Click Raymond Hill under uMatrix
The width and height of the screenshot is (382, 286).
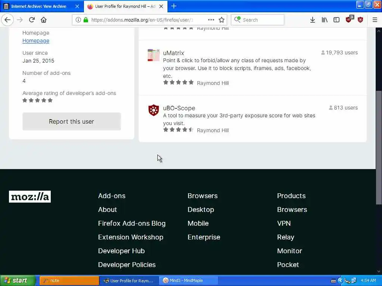(x=213, y=83)
